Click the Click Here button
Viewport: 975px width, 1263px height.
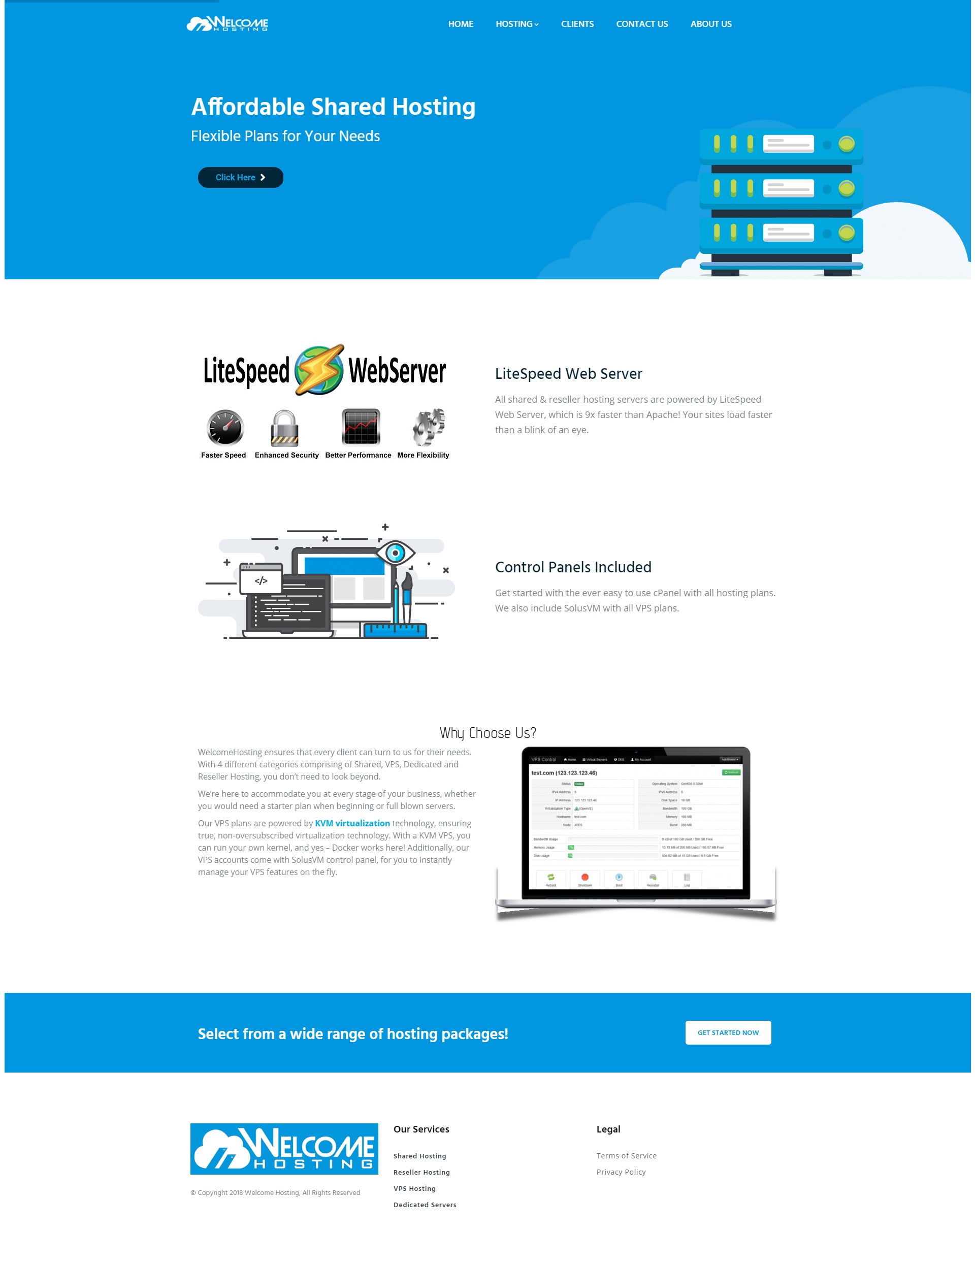240,177
